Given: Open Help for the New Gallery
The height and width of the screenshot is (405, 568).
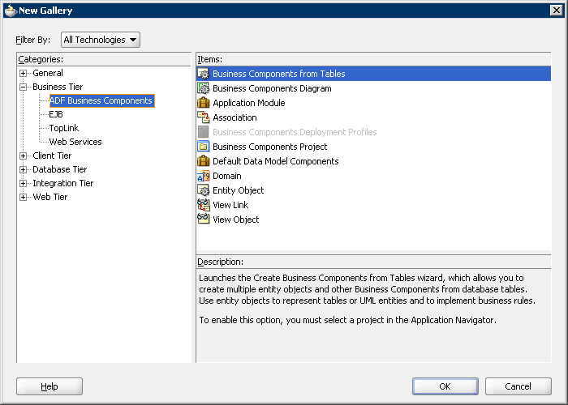Looking at the screenshot, I should [x=49, y=386].
